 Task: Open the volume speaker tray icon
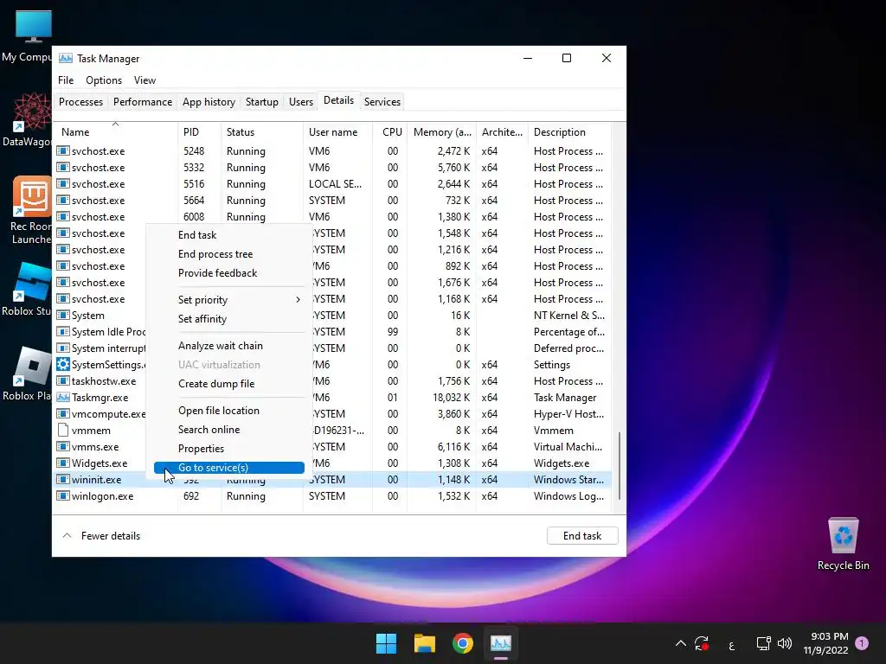point(784,643)
